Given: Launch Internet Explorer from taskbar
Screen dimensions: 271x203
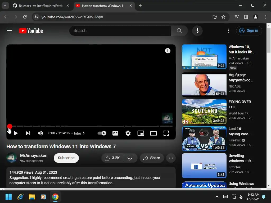Looking at the screenshot, I should (20, 197).
